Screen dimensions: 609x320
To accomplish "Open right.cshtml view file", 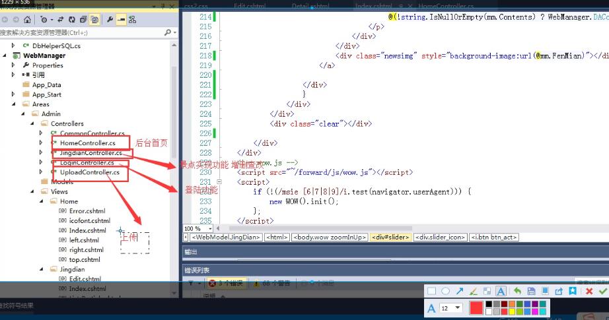I will click(x=87, y=250).
